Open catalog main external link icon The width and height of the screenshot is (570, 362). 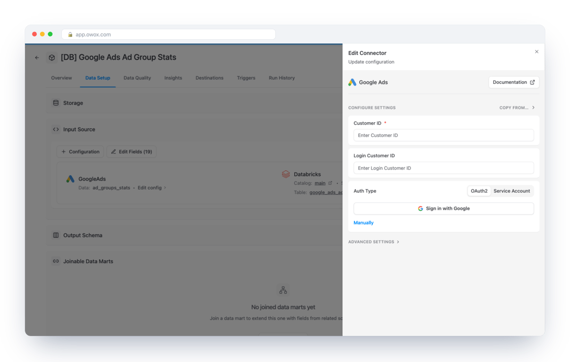point(330,183)
